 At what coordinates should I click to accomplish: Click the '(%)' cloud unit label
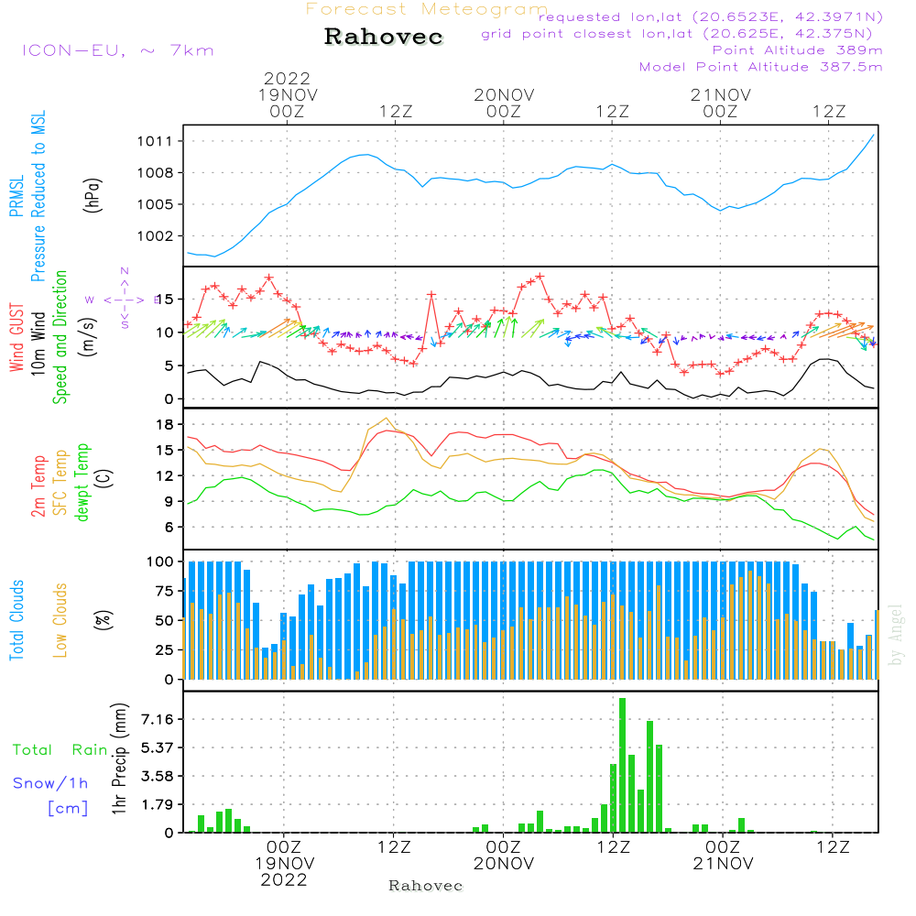coord(104,620)
